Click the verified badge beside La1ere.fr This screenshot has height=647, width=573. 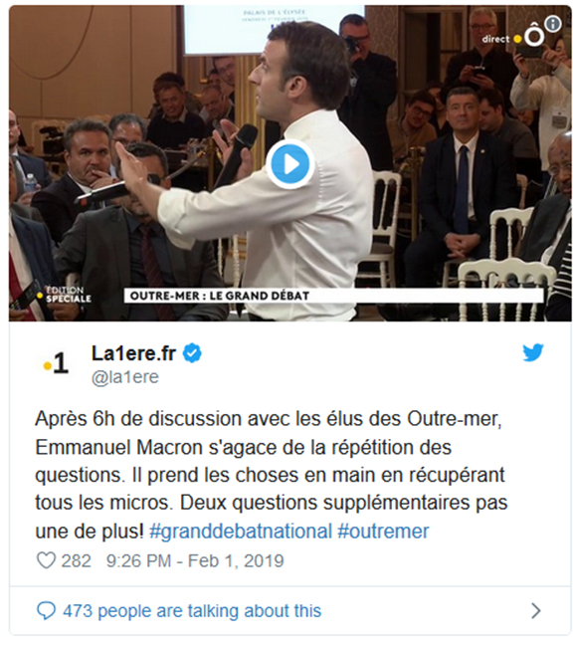(x=192, y=353)
